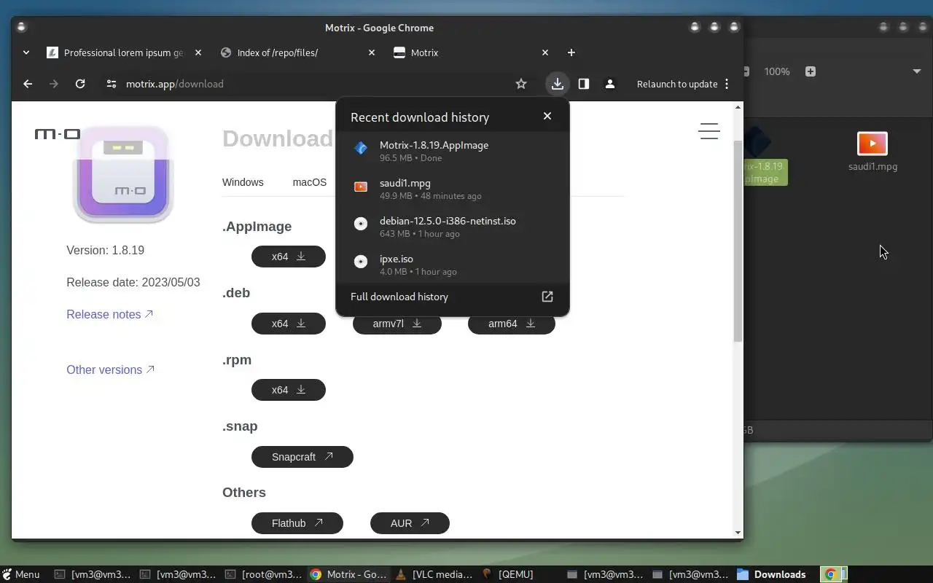Switch to QEMU window in taskbar
933x583 pixels.
[x=509, y=574]
